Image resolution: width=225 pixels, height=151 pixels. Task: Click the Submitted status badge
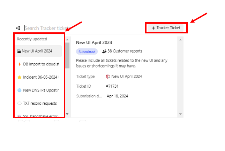coord(87,51)
